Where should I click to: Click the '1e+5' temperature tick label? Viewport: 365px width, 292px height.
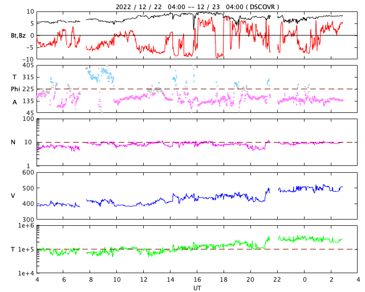(x=26, y=249)
